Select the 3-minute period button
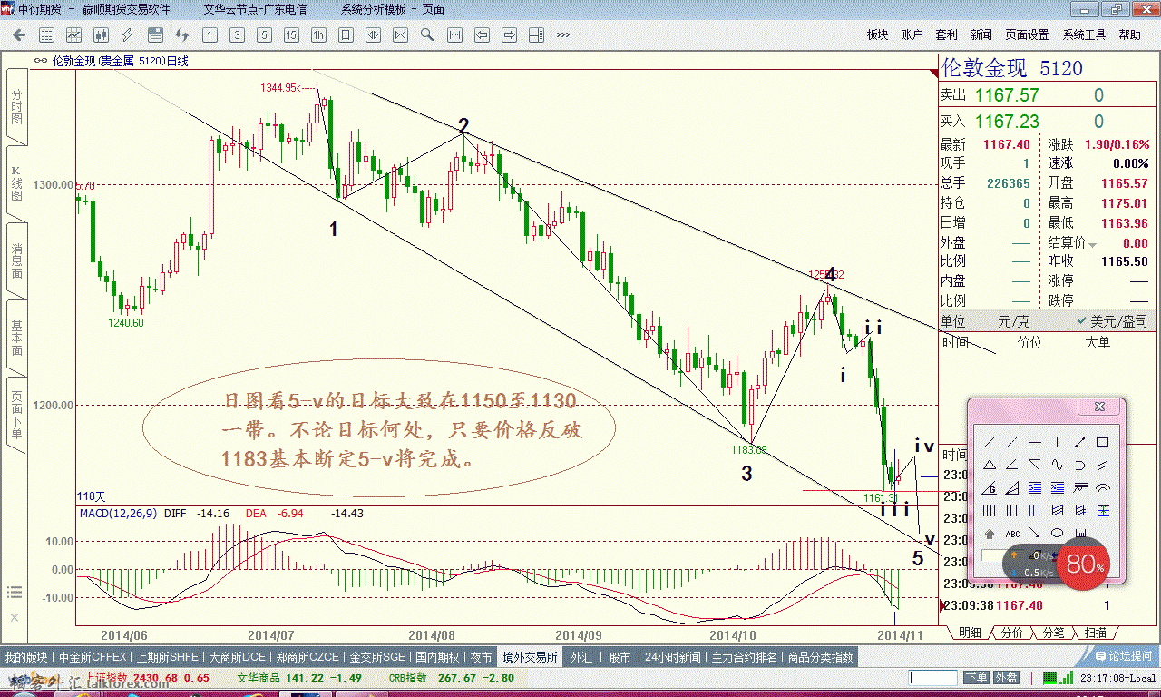 (x=237, y=34)
